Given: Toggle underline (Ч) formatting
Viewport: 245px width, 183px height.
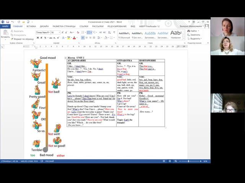Looking at the screenshot, I should coord(45,38).
